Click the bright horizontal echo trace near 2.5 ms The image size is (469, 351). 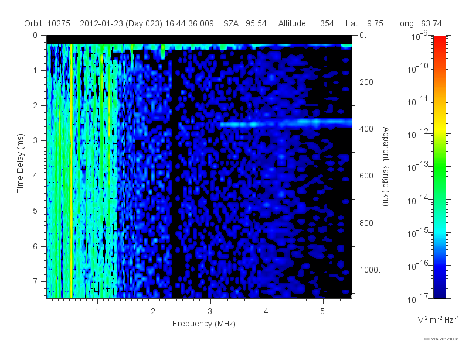tap(286, 123)
